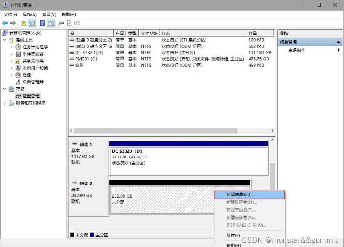Click the Back arrow toolbar icon

5,23
